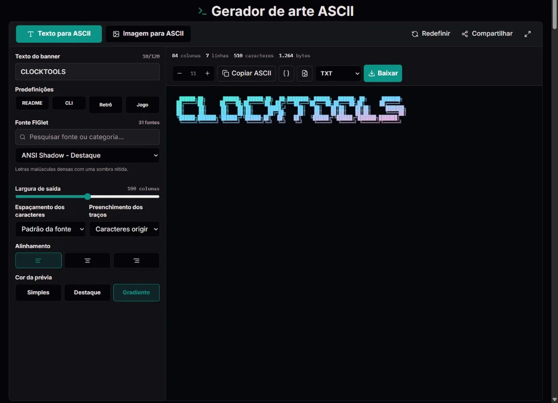Choose Simples preview color
The image size is (558, 403).
click(x=39, y=292)
